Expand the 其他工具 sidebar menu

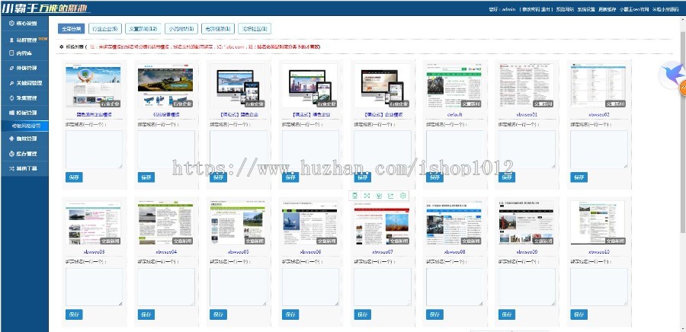[24, 168]
